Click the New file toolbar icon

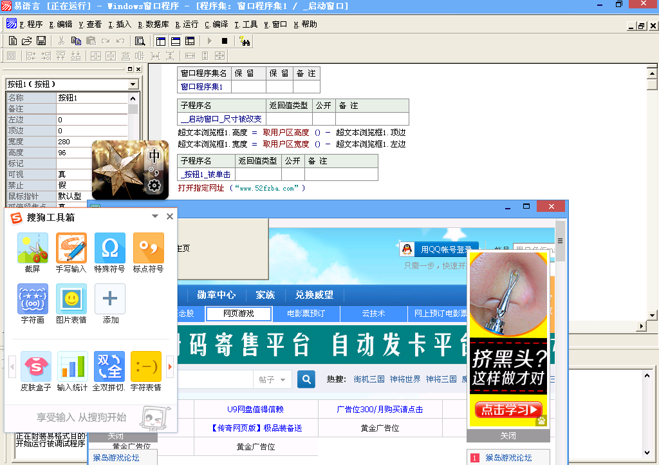coord(13,41)
